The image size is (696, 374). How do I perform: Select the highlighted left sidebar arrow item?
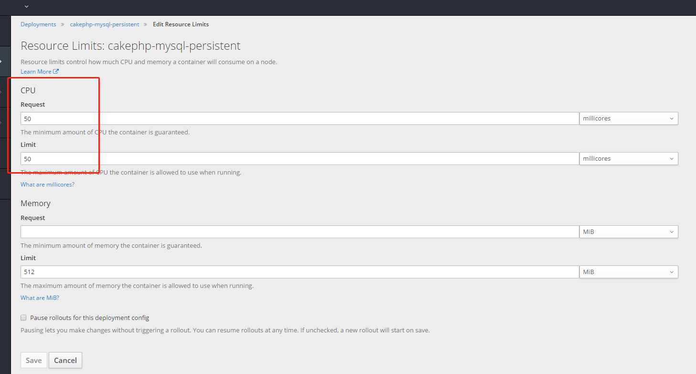[2, 62]
